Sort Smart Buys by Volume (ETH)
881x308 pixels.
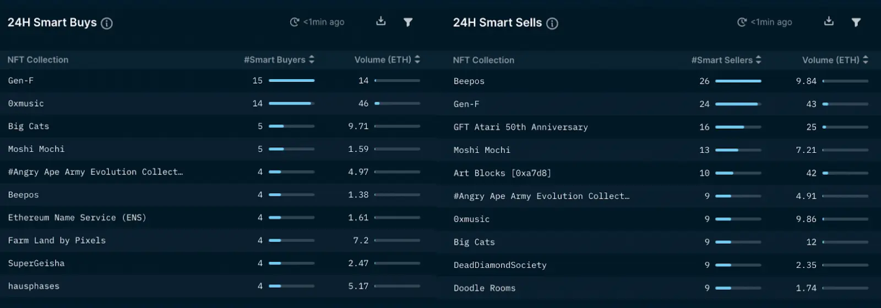(x=417, y=59)
